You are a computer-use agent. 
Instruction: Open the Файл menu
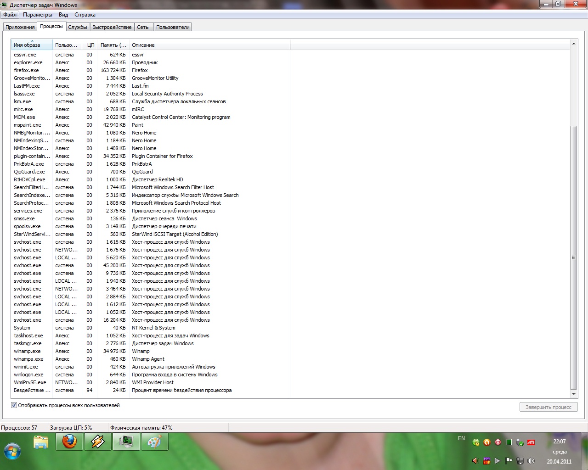[x=10, y=15]
